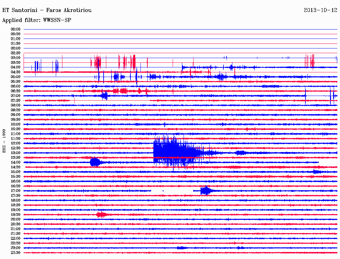This screenshot has width=340, height=259.
Task: Select the 09:00 time label
Action: 16,115
